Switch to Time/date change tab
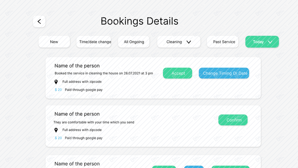298x168 pixels. (94, 42)
